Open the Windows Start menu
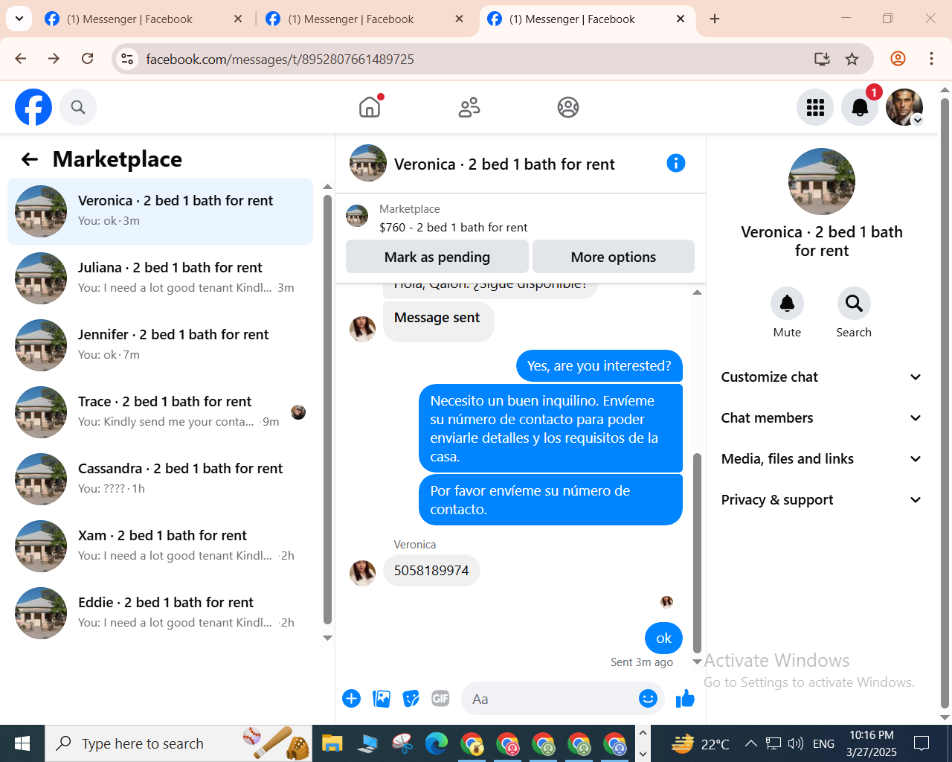 click(x=22, y=743)
